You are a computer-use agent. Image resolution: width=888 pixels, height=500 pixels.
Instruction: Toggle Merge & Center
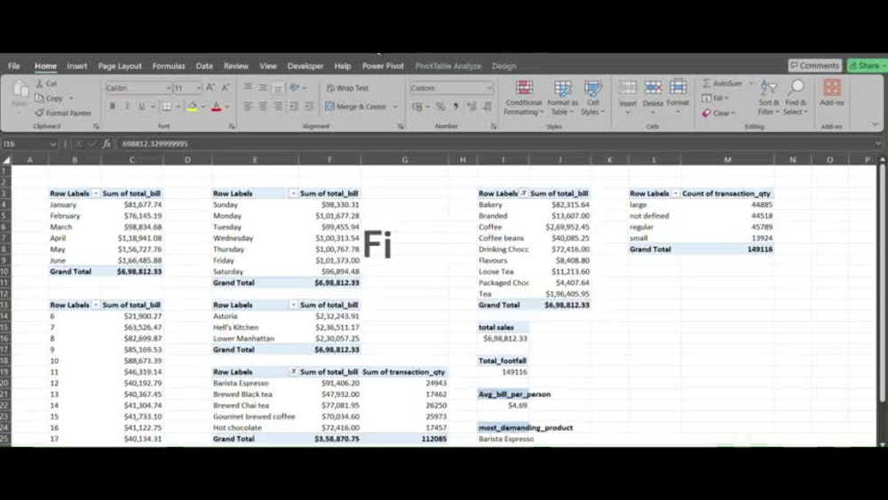[x=356, y=107]
